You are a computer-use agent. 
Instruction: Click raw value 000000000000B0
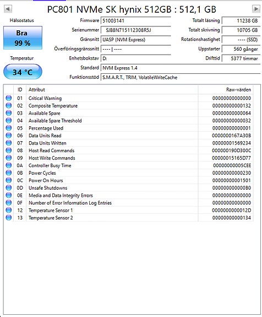[232, 188]
